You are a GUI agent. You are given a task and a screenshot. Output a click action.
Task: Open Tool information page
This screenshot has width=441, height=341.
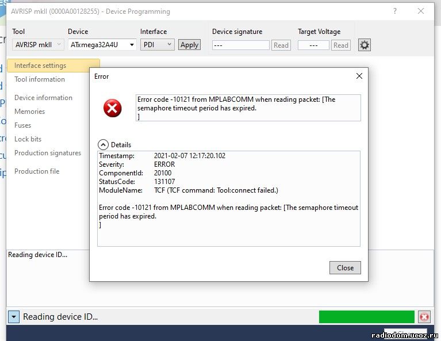click(x=40, y=79)
